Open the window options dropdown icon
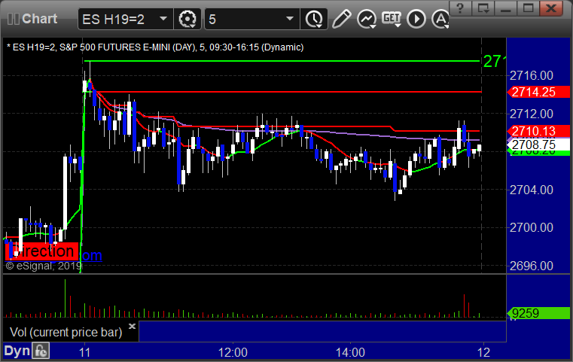Screen dimensions: 573x362 coord(483,8)
